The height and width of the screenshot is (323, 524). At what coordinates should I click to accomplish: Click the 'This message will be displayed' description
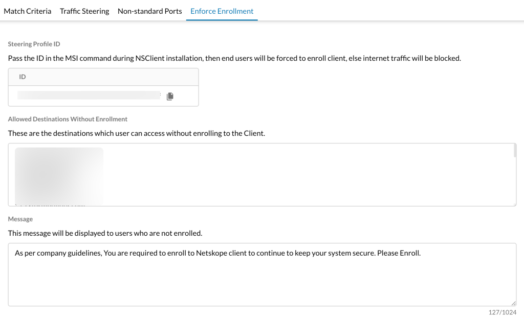point(105,233)
